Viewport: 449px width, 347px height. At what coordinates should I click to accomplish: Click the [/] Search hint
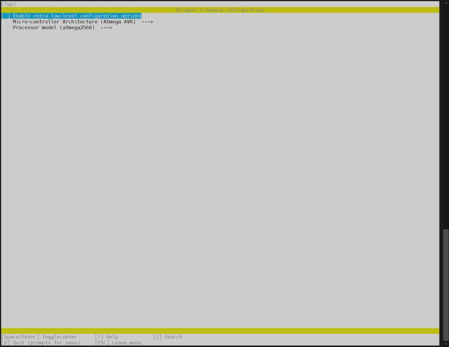click(x=167, y=336)
